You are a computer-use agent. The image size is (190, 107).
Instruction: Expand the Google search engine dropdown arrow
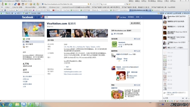tap(125, 4)
